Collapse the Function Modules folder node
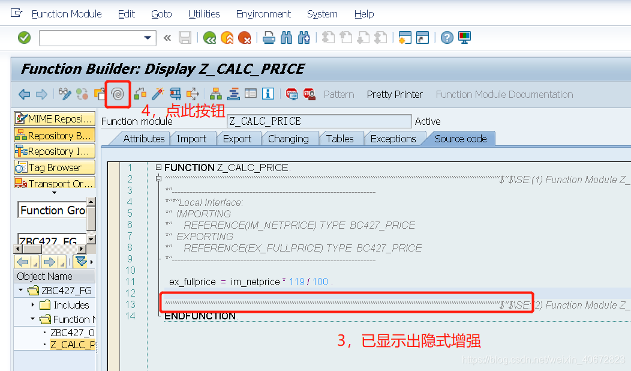 tap(32, 319)
